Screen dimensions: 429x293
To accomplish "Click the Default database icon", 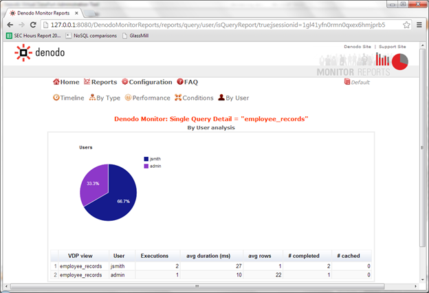I will [347, 82].
